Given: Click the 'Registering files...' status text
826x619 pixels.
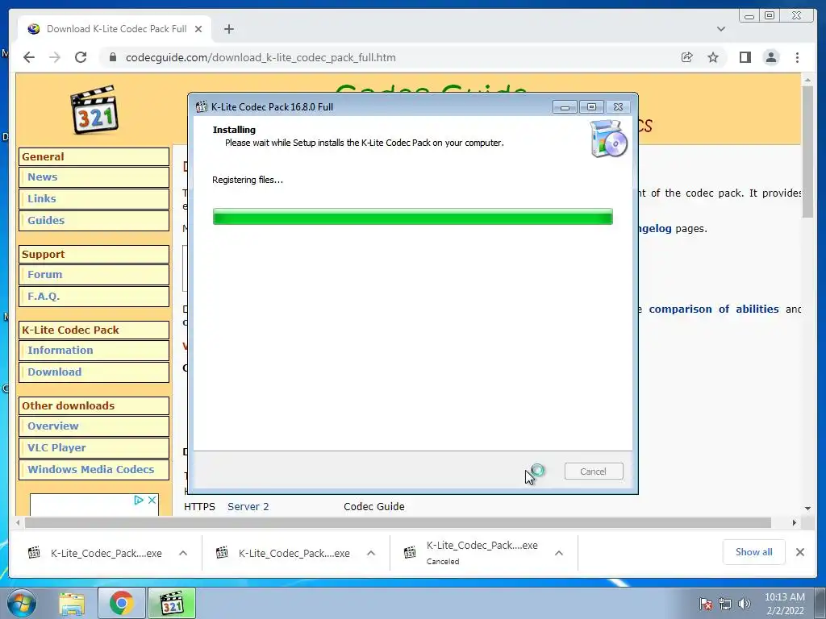Looking at the screenshot, I should pyautogui.click(x=248, y=180).
